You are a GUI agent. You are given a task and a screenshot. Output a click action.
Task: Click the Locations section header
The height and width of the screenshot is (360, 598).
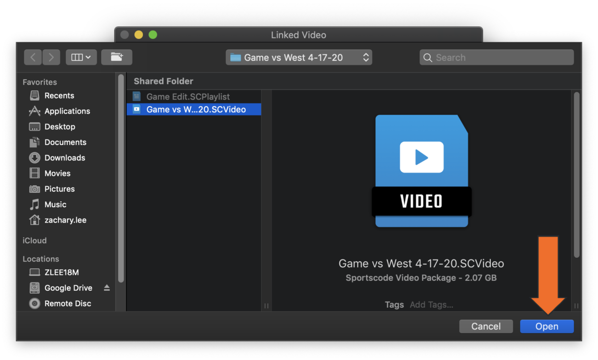[41, 259]
